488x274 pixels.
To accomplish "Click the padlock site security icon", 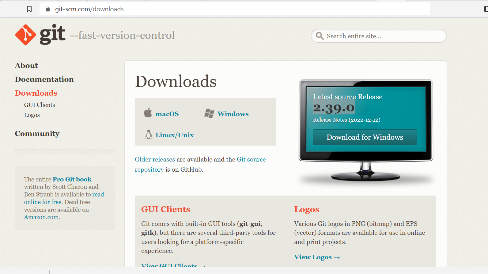I will 48,9.
